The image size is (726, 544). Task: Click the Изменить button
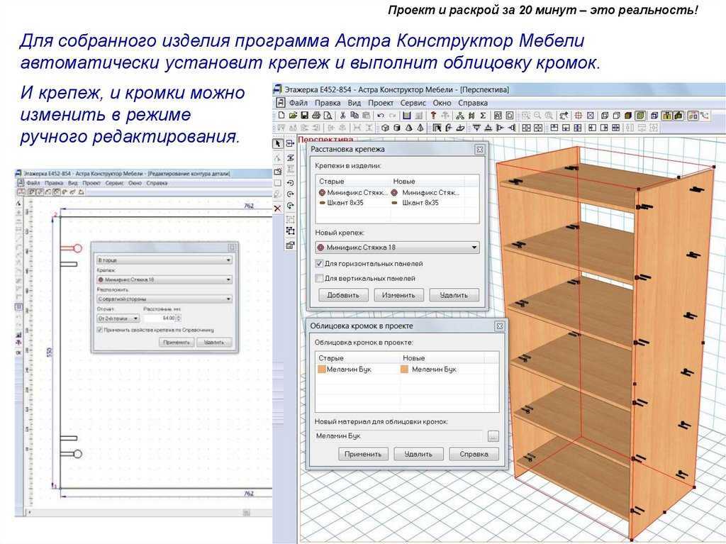(x=398, y=295)
